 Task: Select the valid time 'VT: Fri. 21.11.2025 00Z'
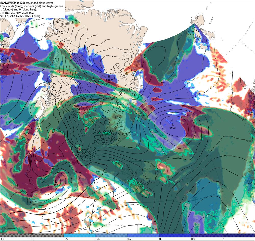click(x=15, y=16)
